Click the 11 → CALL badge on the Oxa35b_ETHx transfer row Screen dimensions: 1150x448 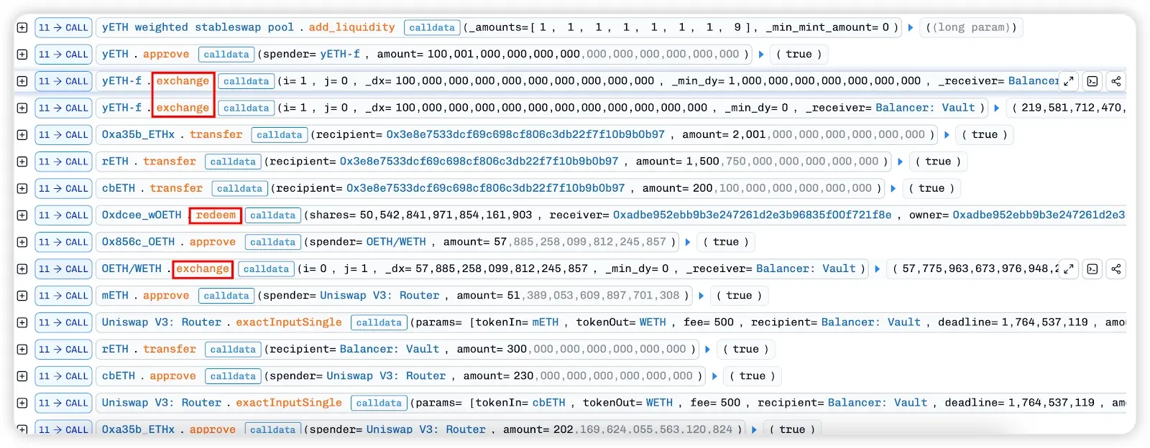[63, 135]
